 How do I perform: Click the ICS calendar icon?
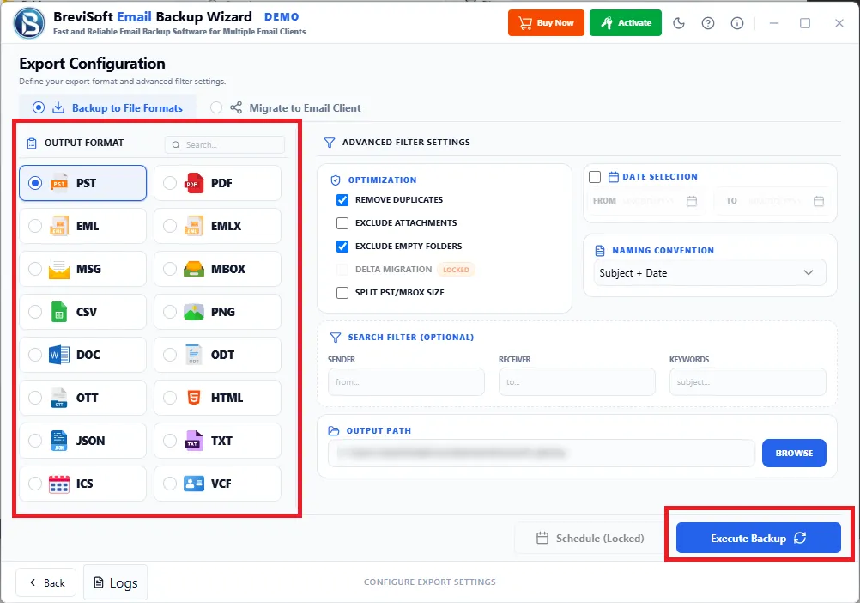(x=59, y=484)
